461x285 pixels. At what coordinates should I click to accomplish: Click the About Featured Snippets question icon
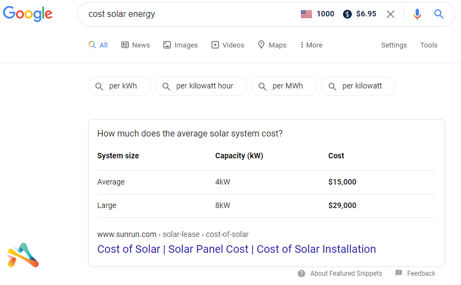click(302, 274)
